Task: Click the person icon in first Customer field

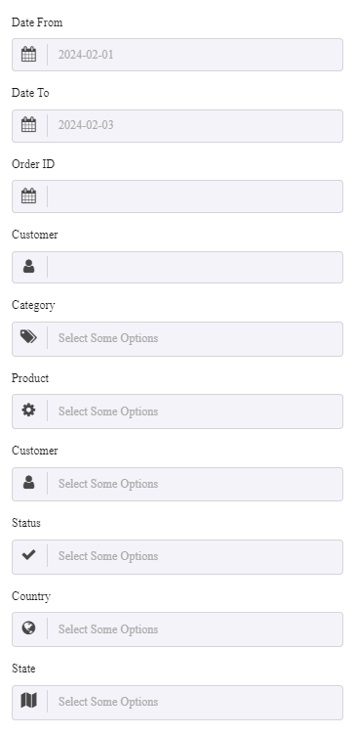Action: click(x=28, y=267)
